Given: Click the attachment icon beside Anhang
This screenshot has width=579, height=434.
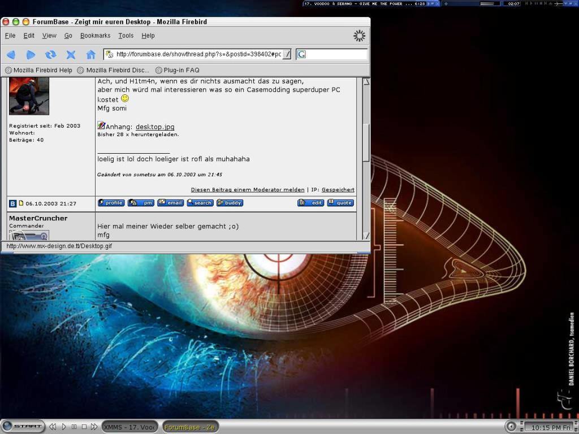Looking at the screenshot, I should tap(101, 126).
